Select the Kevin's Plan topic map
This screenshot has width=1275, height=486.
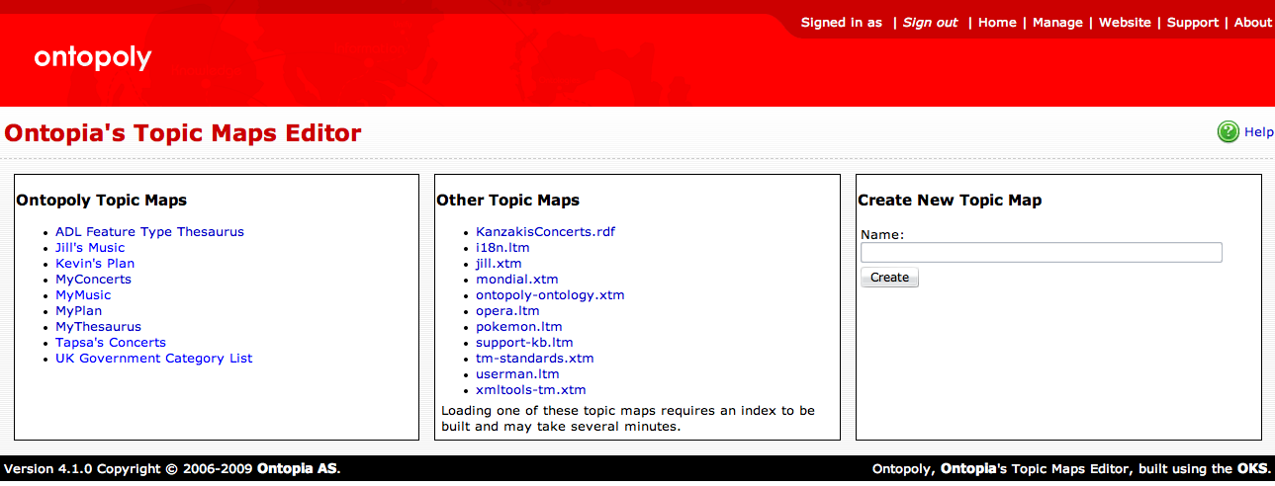95,264
